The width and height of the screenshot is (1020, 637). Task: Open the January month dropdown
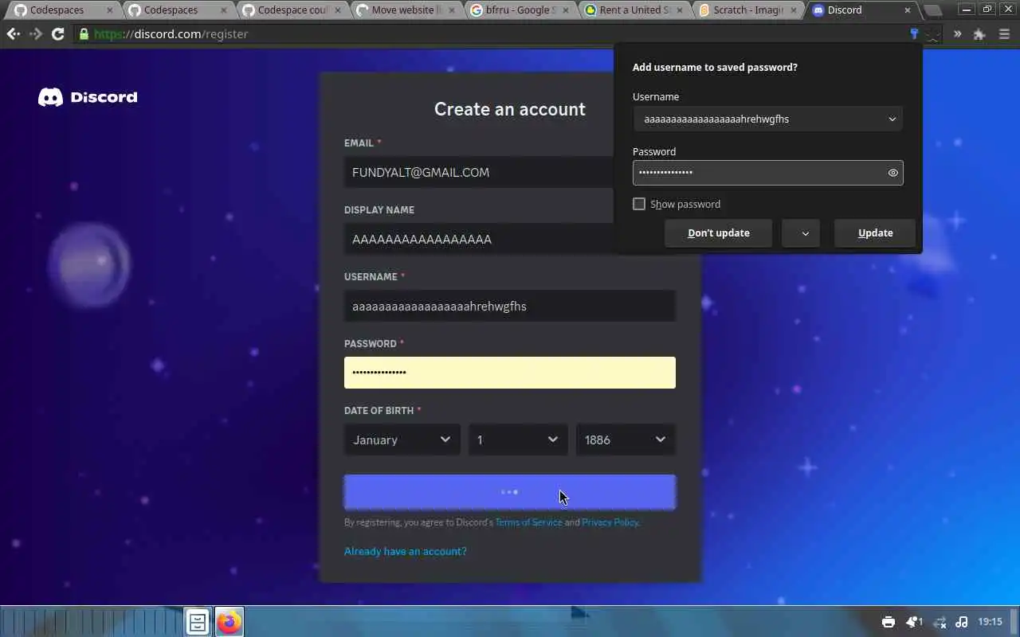click(x=402, y=440)
